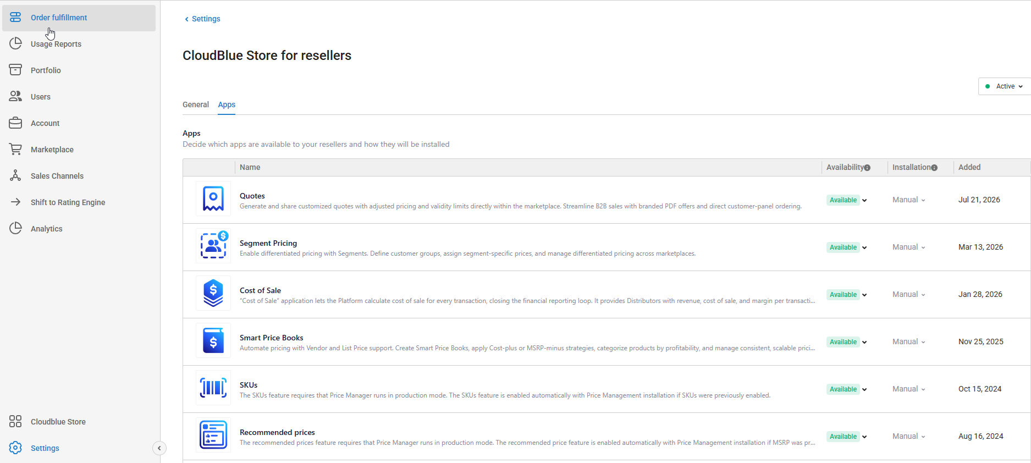Image resolution: width=1031 pixels, height=463 pixels.
Task: Open the Smart Price Books app name
Action: coord(272,338)
